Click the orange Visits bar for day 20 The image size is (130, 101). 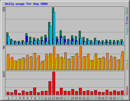click(x=81, y=58)
